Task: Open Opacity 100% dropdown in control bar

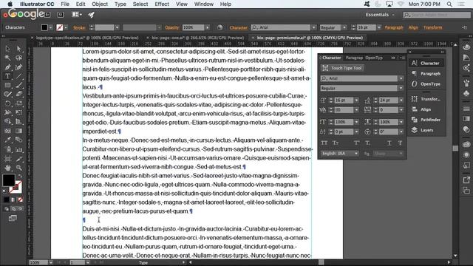Action: pyautogui.click(x=207, y=27)
